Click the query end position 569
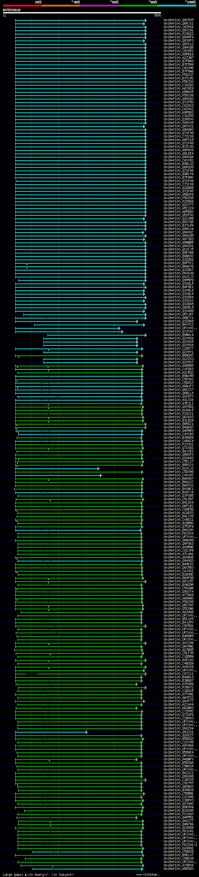Viewport: 199px width, 877px height. click(x=157, y=15)
